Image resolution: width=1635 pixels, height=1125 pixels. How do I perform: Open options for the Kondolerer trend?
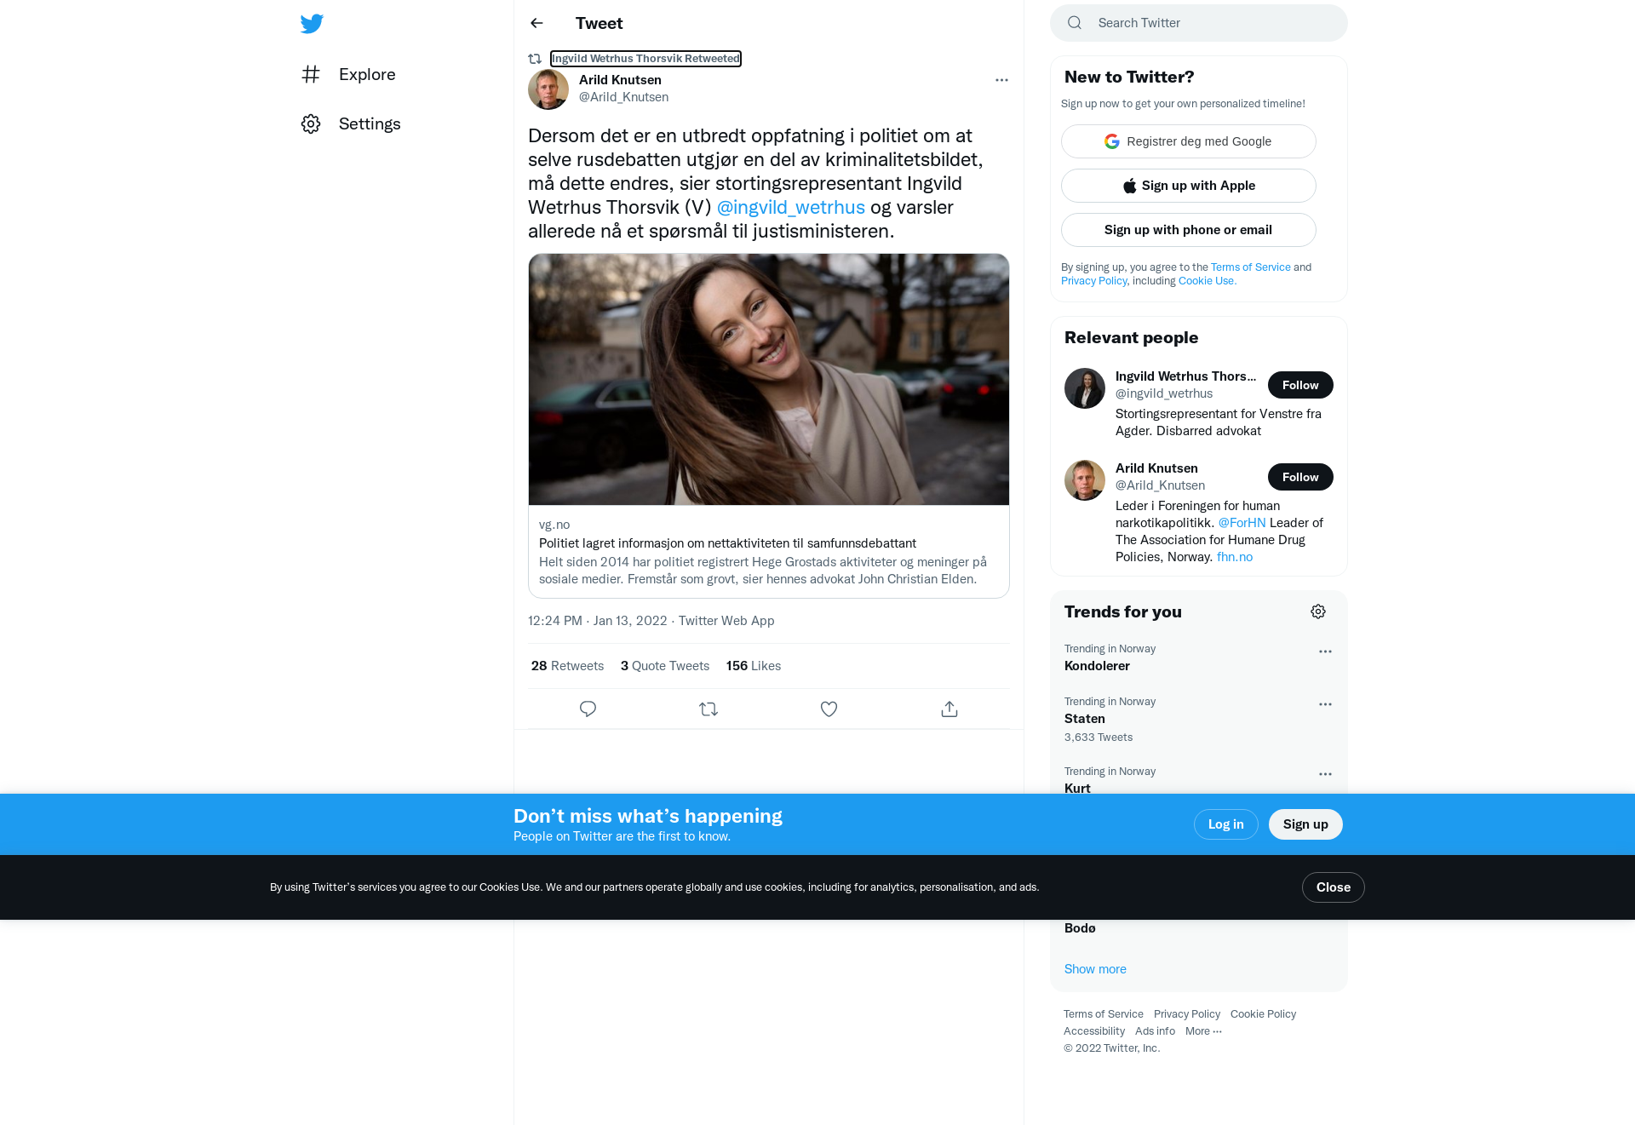point(1325,651)
